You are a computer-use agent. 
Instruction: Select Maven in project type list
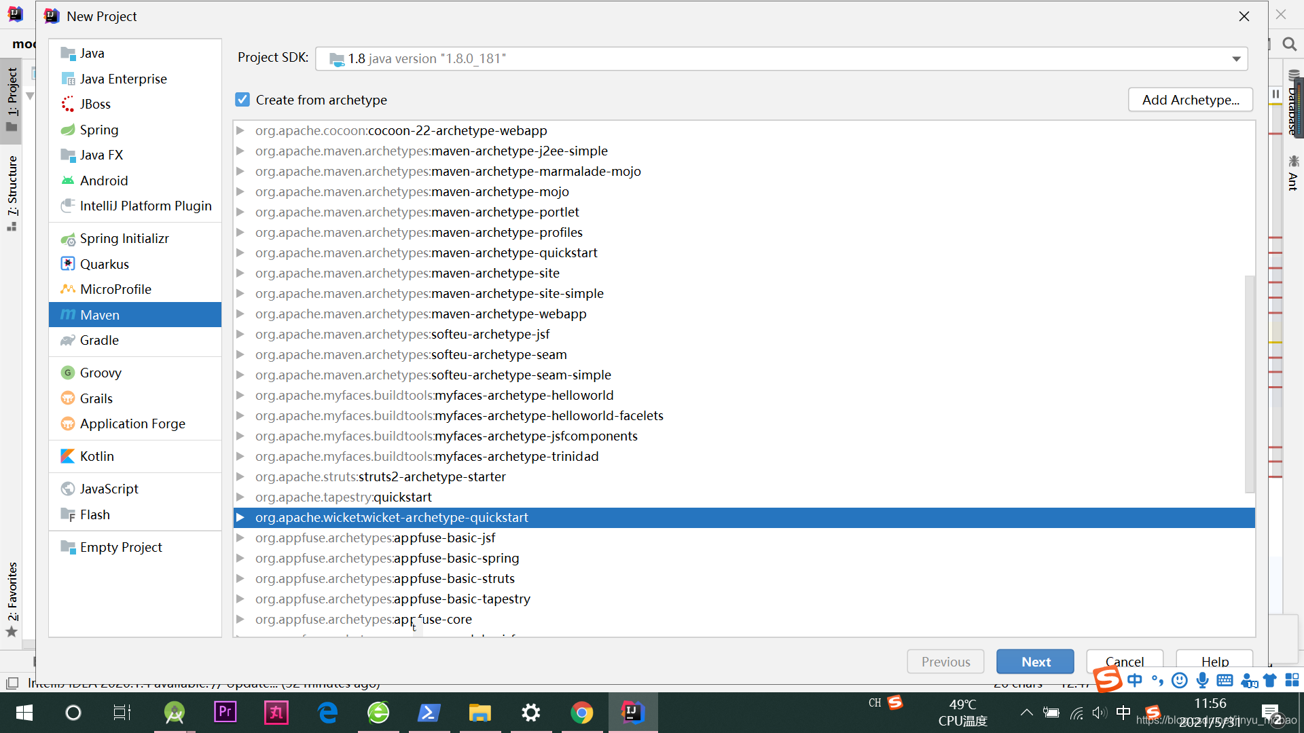(x=135, y=315)
